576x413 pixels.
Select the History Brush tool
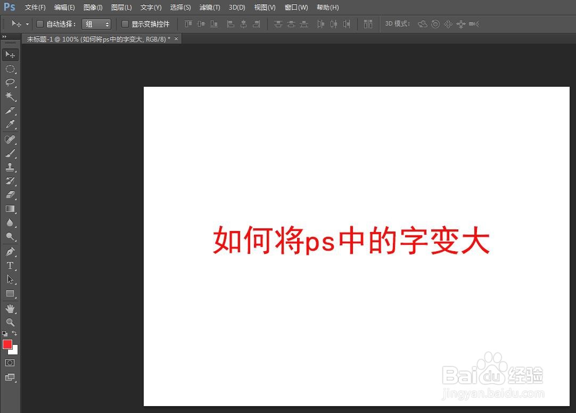10,180
